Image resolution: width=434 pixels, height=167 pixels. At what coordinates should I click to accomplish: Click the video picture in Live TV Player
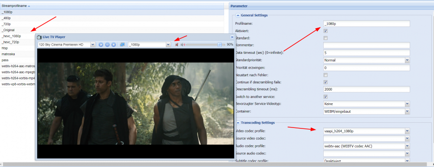point(135,103)
